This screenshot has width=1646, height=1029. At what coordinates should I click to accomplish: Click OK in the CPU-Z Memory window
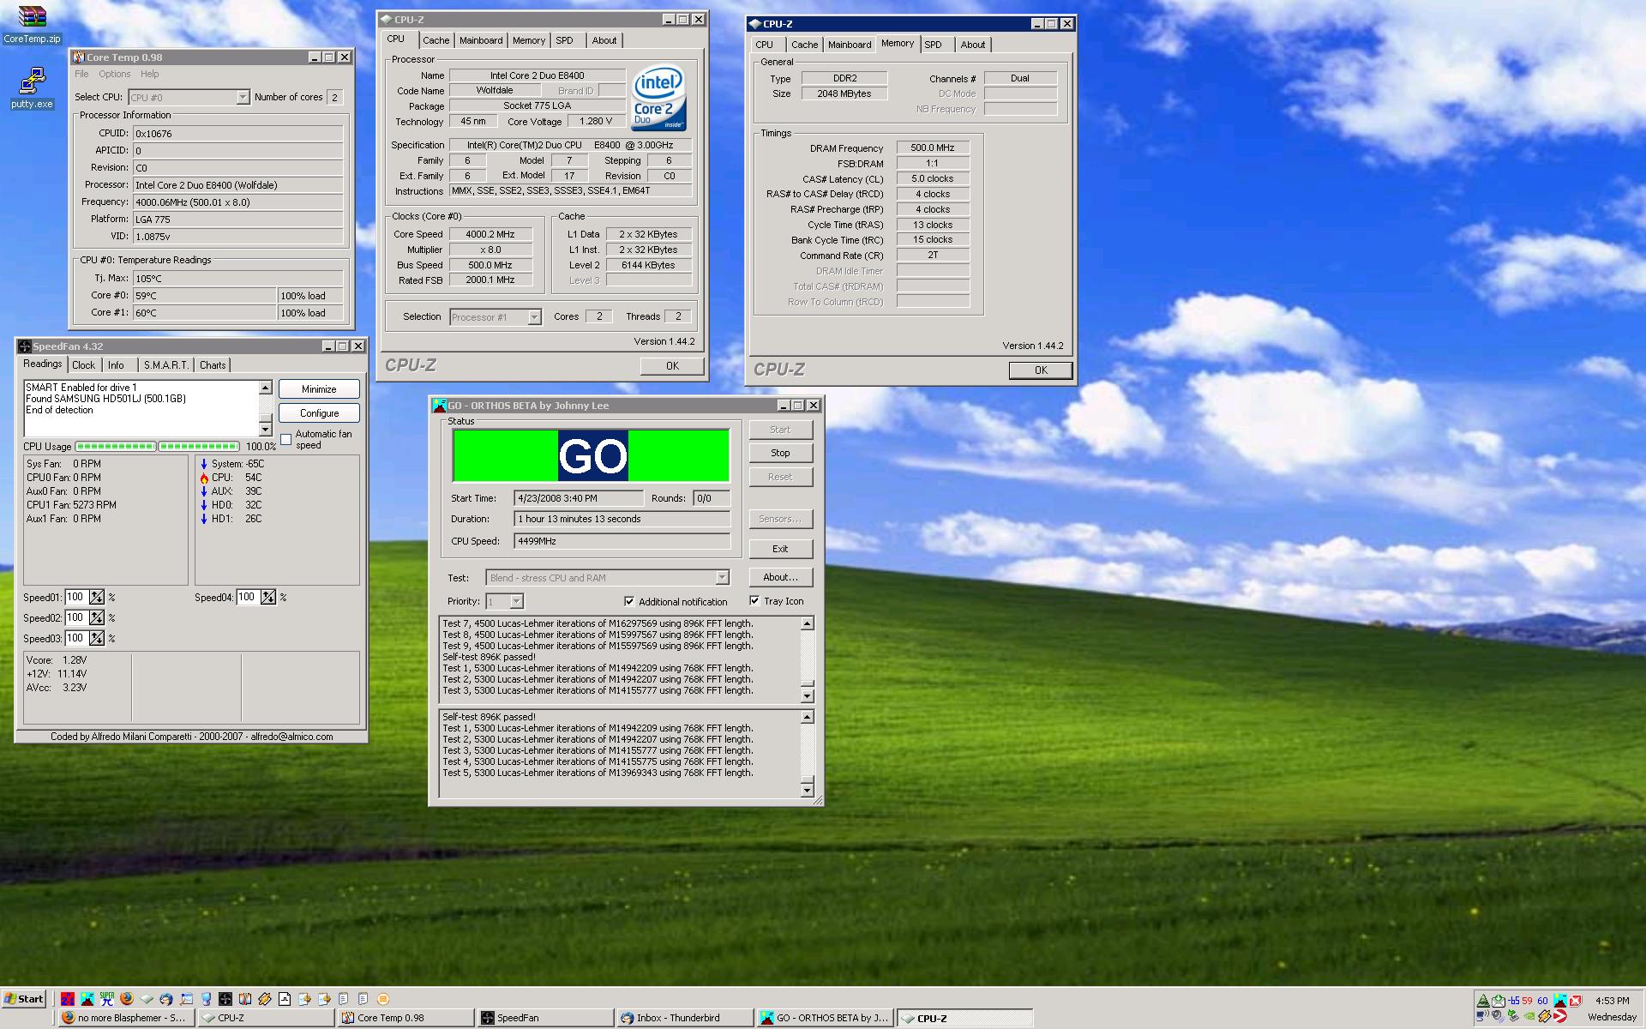[1041, 370]
